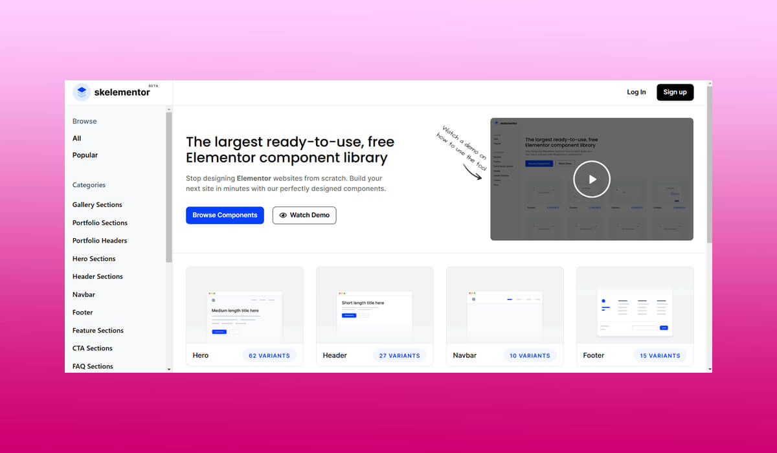The image size is (777, 453).
Task: Click the Browse heading in the sidebar
Action: tap(85, 121)
